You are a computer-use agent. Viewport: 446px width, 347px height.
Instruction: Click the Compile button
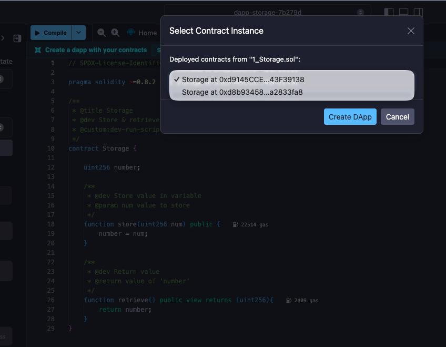pos(51,33)
